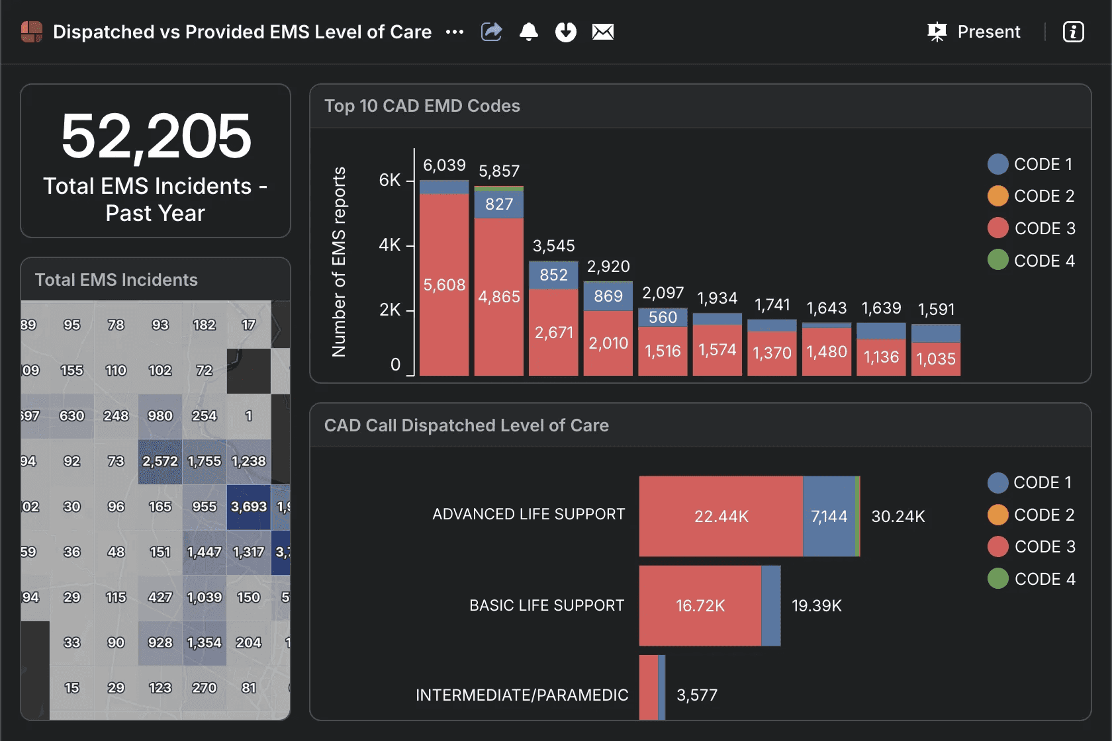Viewport: 1112px width, 741px height.
Task: Click the share arrow icon
Action: click(491, 32)
